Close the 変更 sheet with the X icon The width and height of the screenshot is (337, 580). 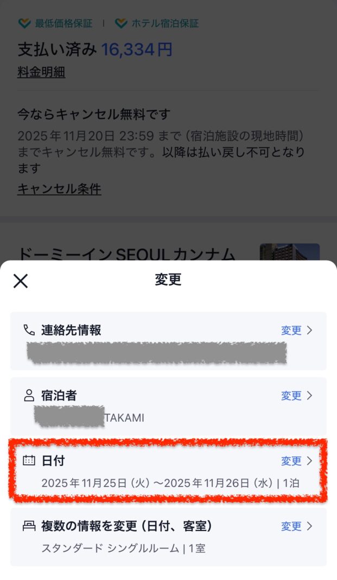click(21, 280)
